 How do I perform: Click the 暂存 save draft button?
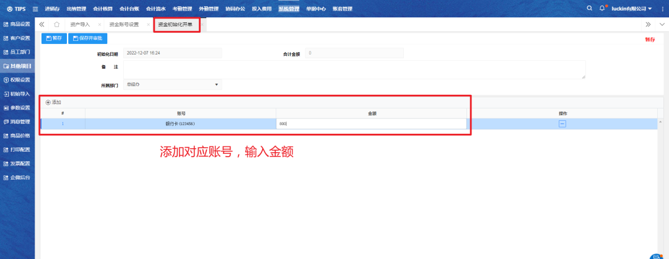click(x=54, y=38)
